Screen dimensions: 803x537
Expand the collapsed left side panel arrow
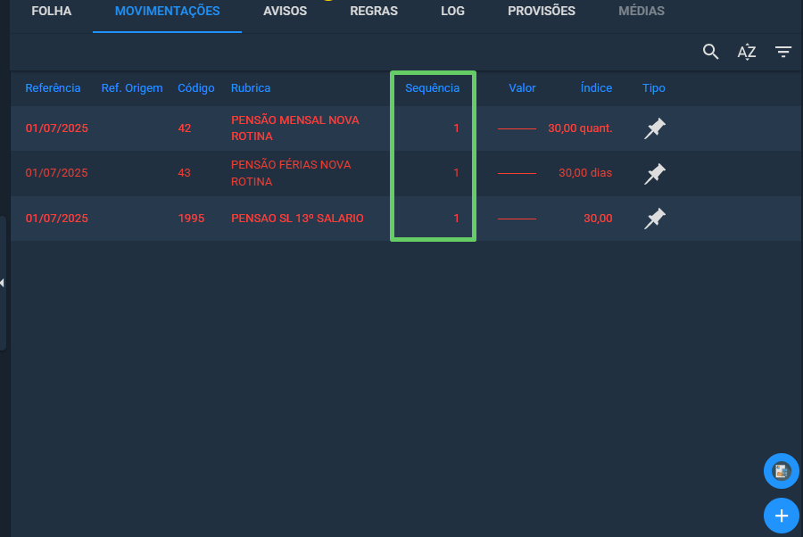coord(3,283)
